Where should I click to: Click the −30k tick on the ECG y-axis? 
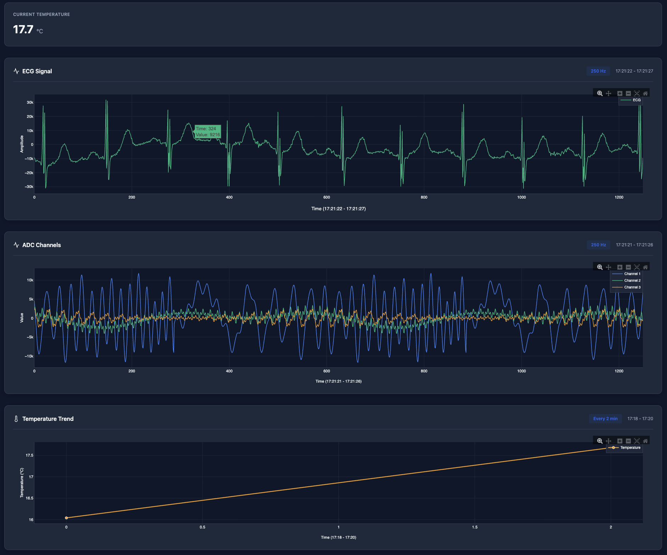click(x=29, y=187)
